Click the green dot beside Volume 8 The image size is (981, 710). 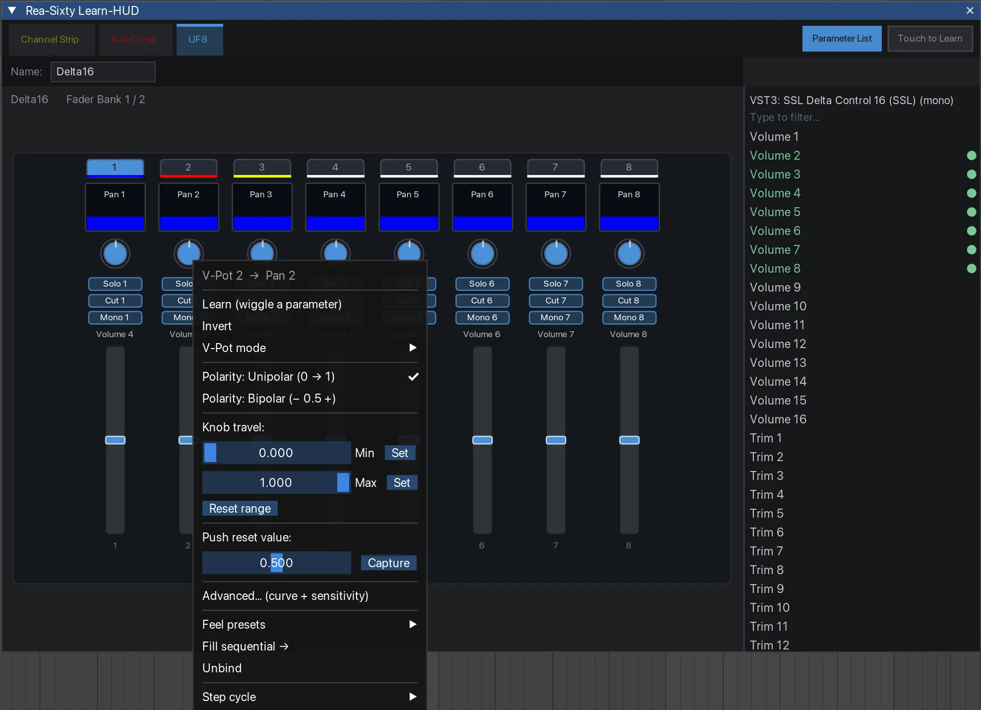pos(972,269)
